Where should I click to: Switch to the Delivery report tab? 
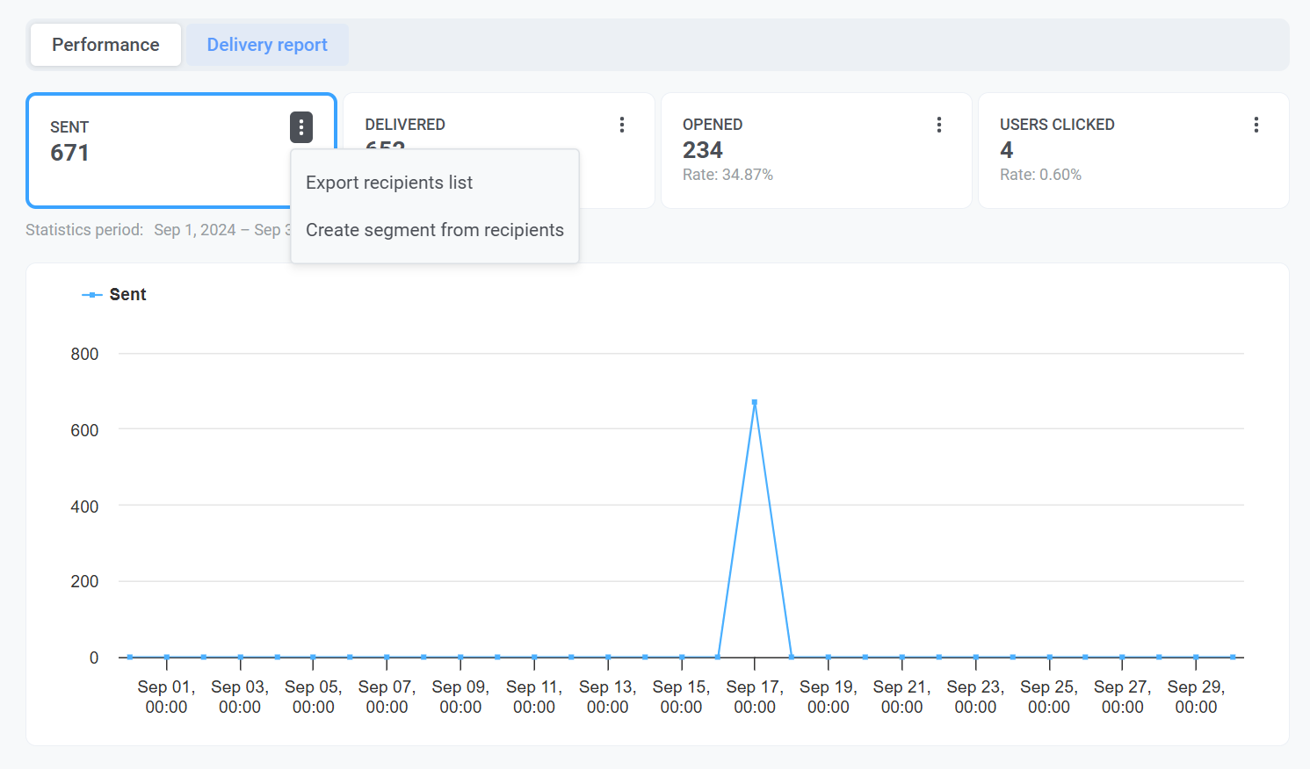coord(267,45)
